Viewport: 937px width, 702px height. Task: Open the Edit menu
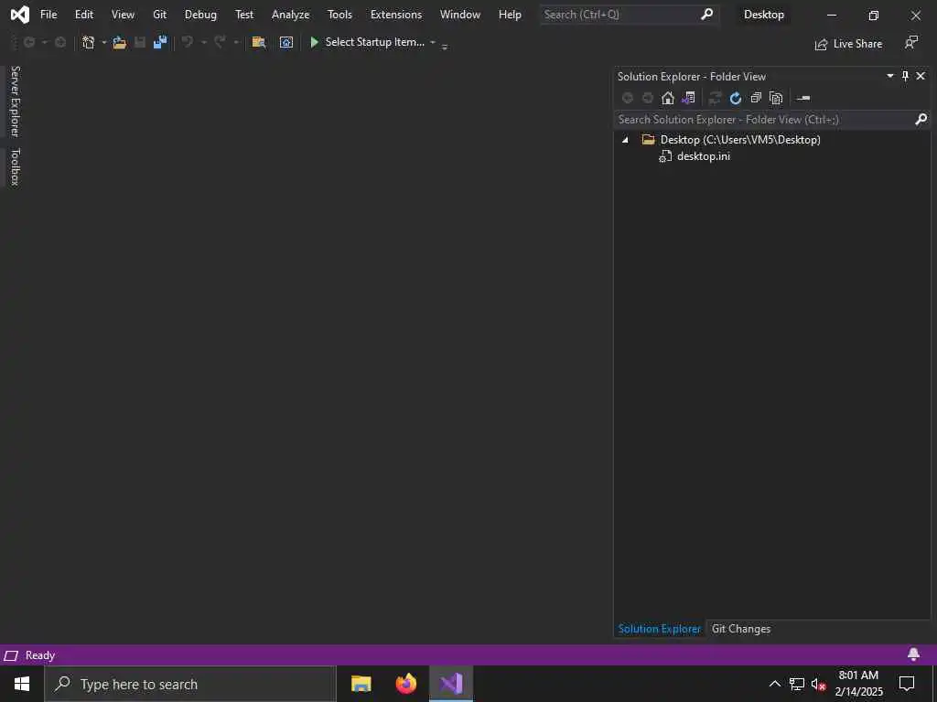(84, 15)
